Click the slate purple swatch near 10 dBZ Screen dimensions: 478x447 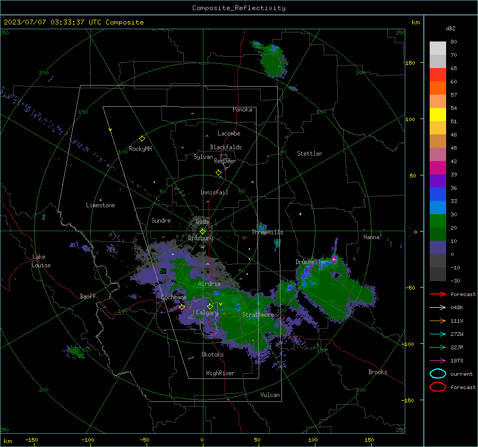[438, 248]
